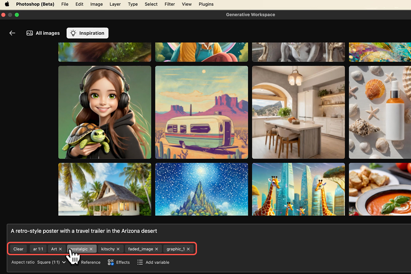Click the ar 1:1 tag chip
411x274 pixels.
(x=38, y=249)
